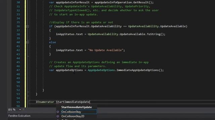Click the GetResult() call on line 30
Viewport: 215px width, 120px height.
click(x=142, y=2)
